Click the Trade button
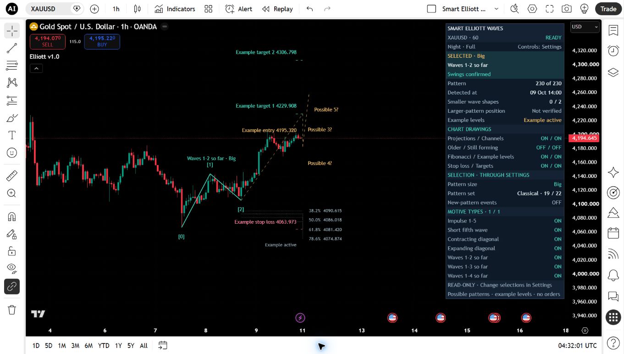This screenshot has height=354, width=624. (x=608, y=9)
